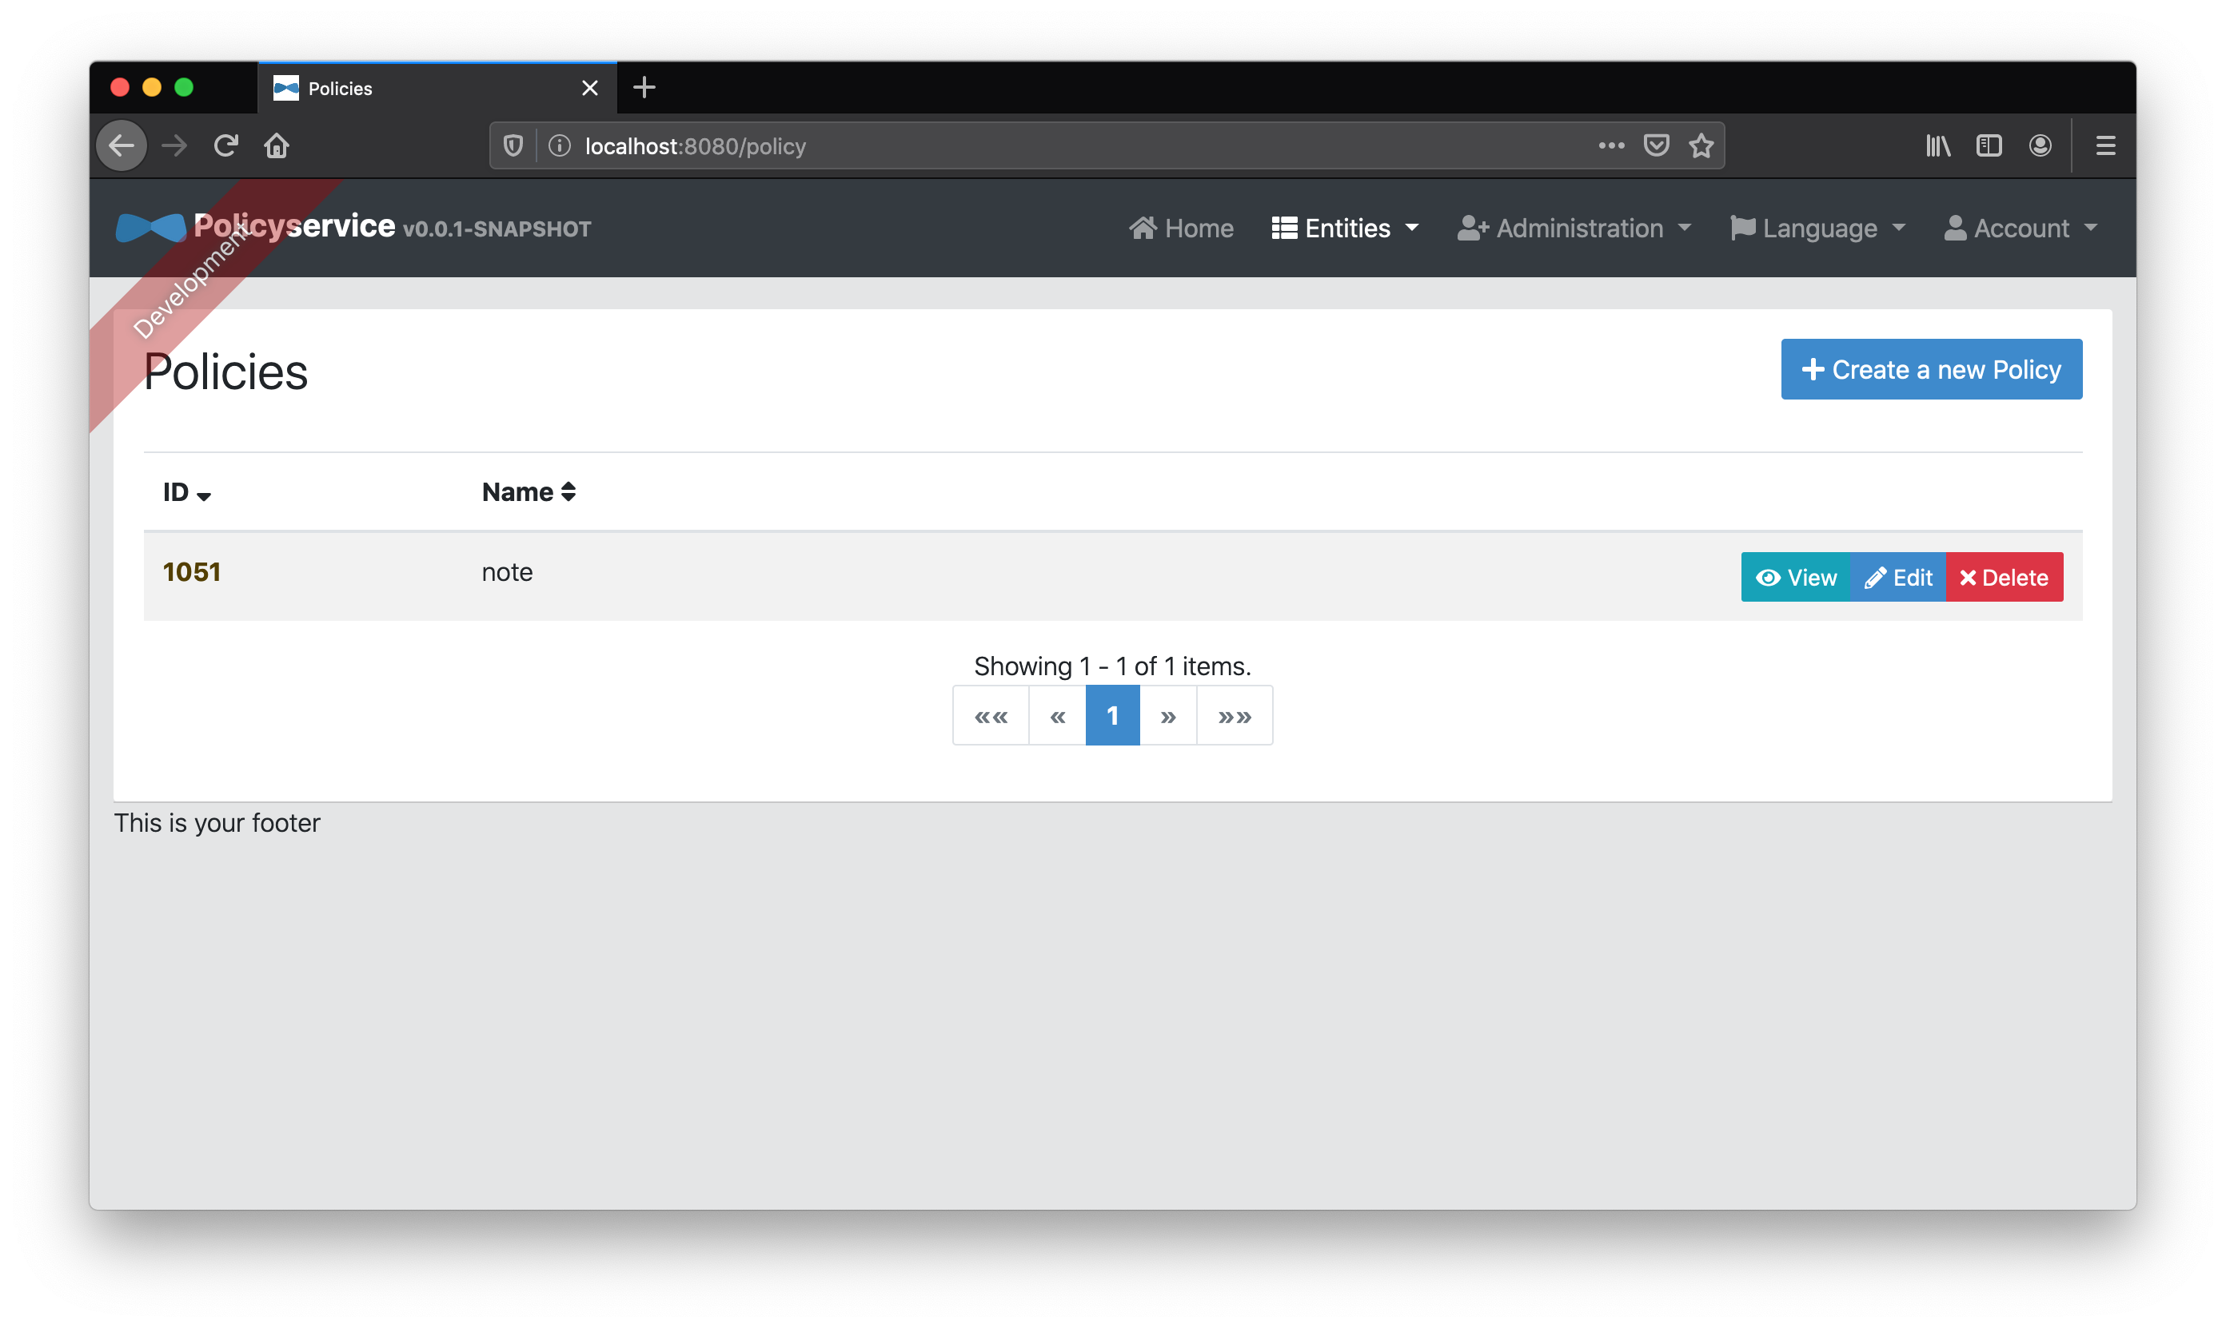This screenshot has width=2226, height=1328.
Task: Expand the Administration dropdown menu
Action: click(1573, 228)
